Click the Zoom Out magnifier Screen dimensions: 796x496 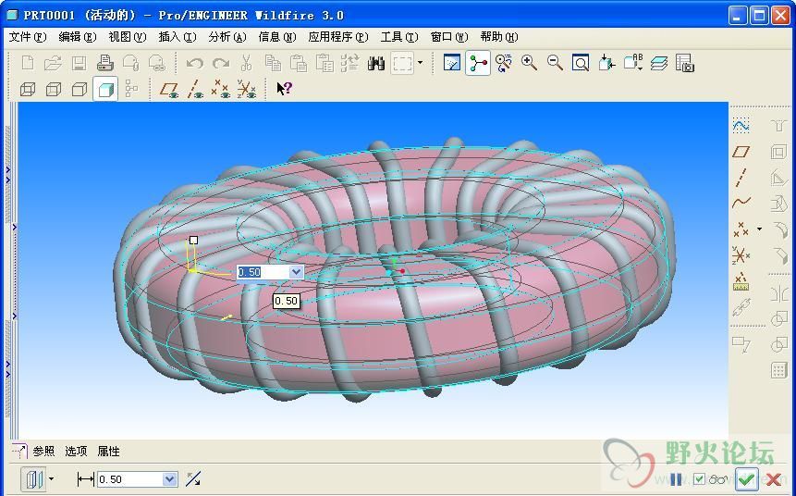tap(555, 63)
